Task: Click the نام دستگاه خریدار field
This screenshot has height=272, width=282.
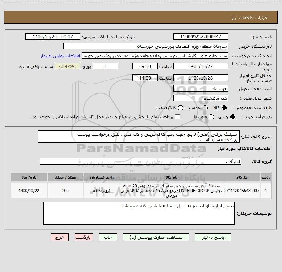Action: click(146, 46)
